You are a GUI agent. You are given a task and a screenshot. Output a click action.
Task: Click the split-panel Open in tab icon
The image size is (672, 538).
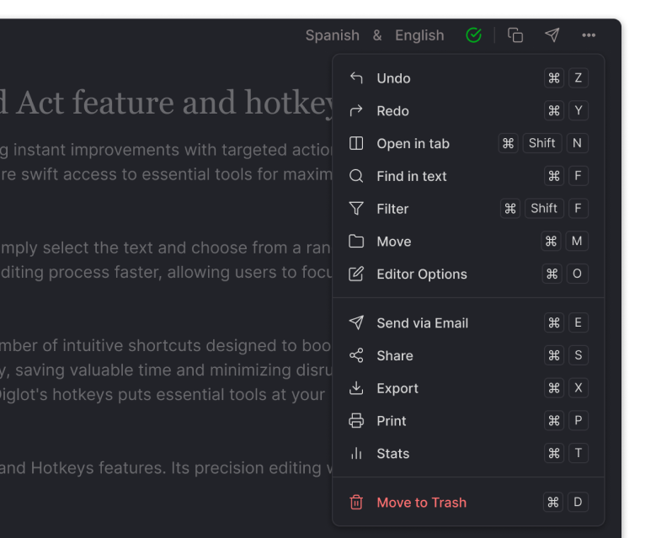[x=356, y=143]
